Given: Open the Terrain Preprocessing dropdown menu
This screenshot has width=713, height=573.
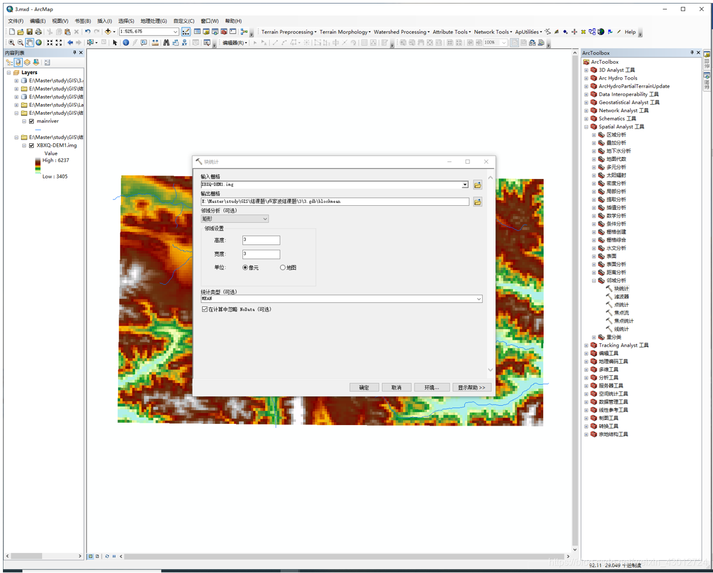Looking at the screenshot, I should pyautogui.click(x=288, y=32).
